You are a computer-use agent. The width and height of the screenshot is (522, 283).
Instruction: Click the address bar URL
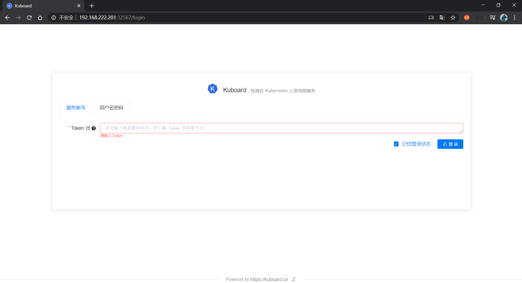tap(112, 18)
